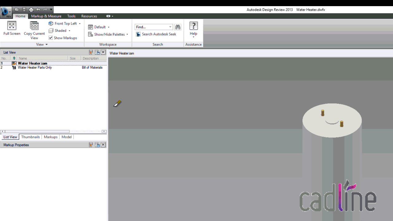The image size is (393, 221).
Task: Click the Full Screen button
Action: click(12, 29)
